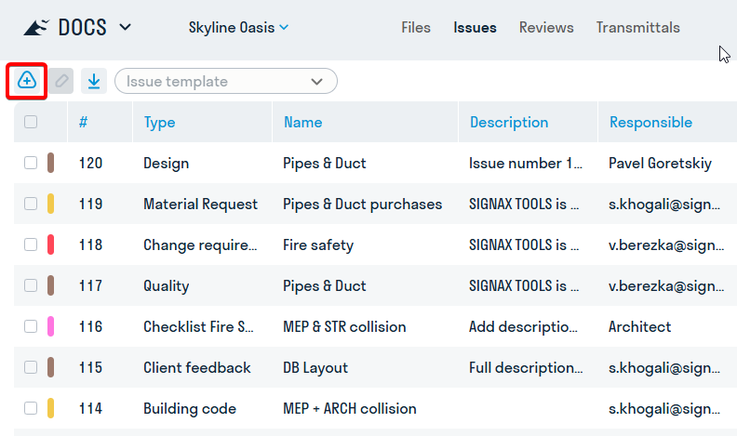
Task: Sort by the Type column header
Action: [x=159, y=123]
